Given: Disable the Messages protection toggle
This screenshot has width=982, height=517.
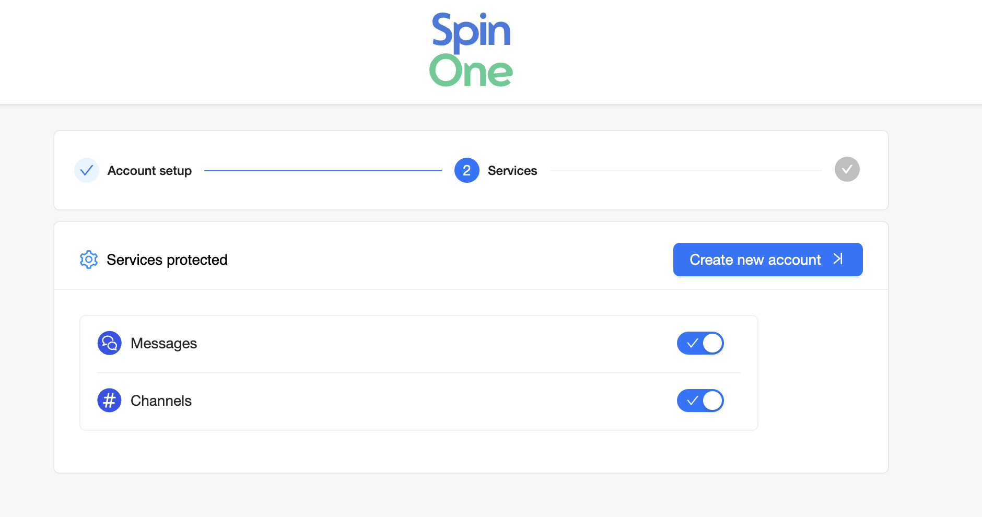Looking at the screenshot, I should click(x=700, y=343).
